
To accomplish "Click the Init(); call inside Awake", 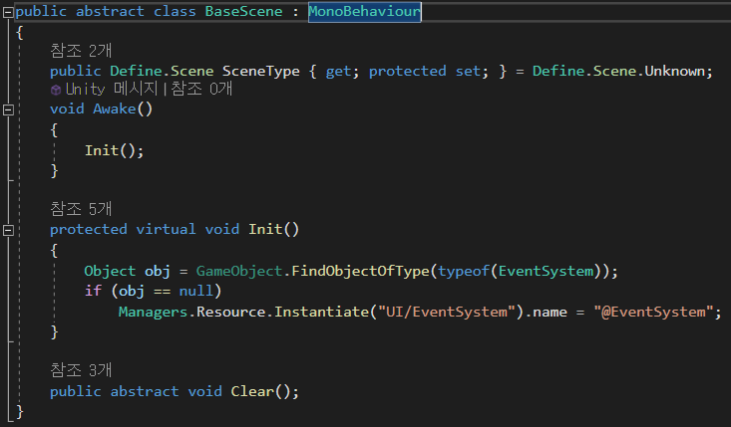I will click(x=115, y=150).
